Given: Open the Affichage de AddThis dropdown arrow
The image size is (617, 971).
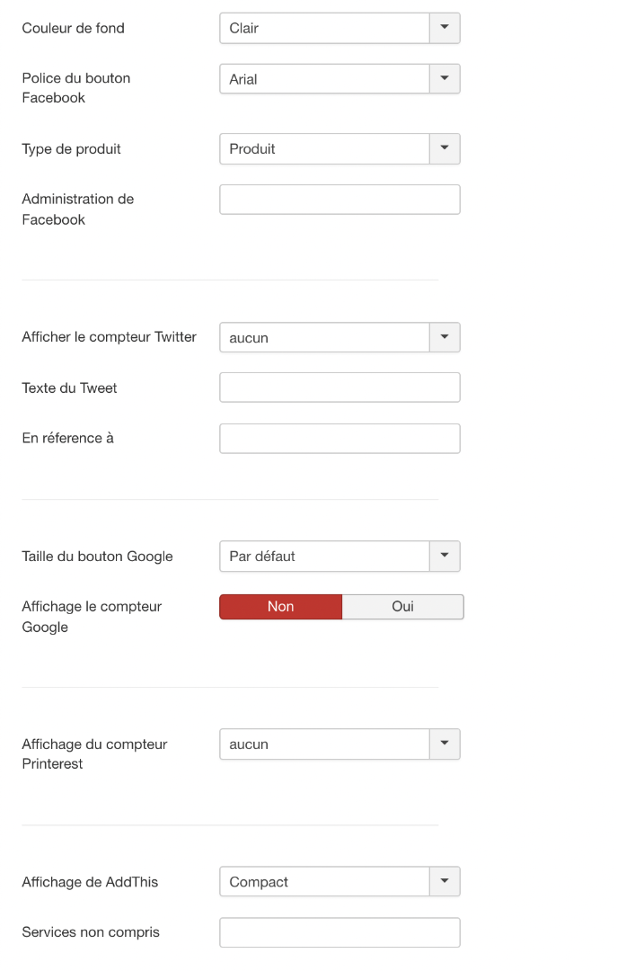Looking at the screenshot, I should [445, 881].
